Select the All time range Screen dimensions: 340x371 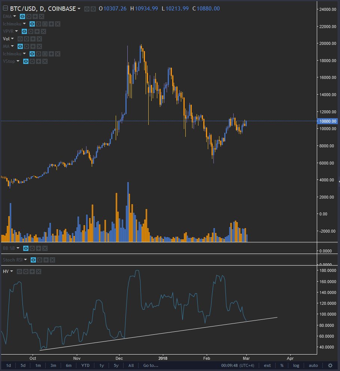coord(131,365)
